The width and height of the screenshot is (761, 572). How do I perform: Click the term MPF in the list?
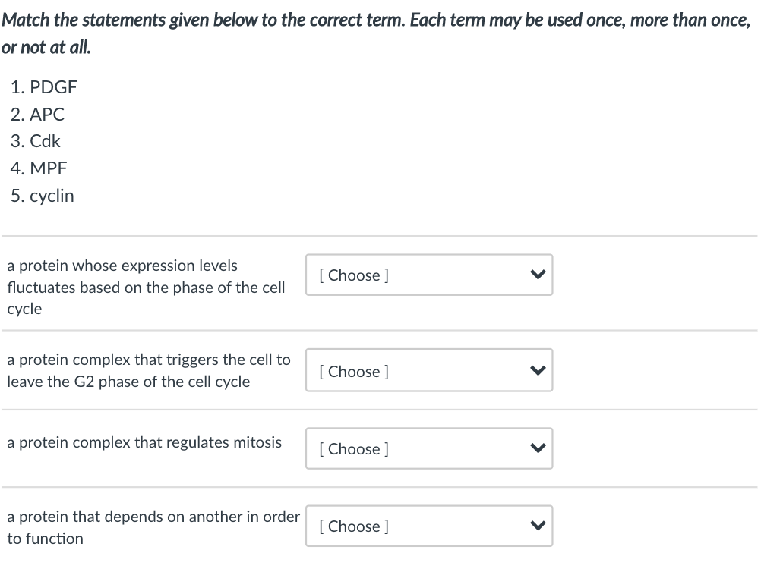tap(48, 168)
